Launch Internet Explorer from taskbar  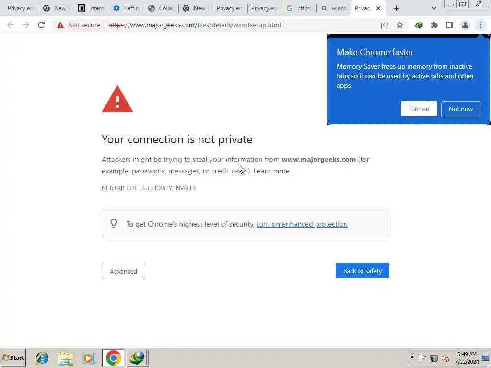tap(42, 358)
